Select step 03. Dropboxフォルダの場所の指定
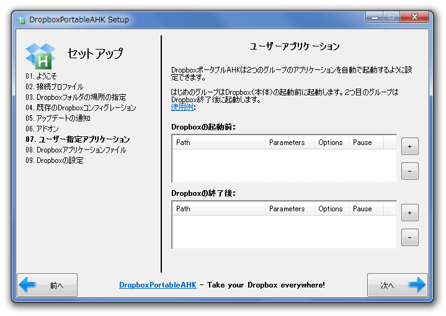This screenshot has height=316, width=446. pyautogui.click(x=76, y=97)
